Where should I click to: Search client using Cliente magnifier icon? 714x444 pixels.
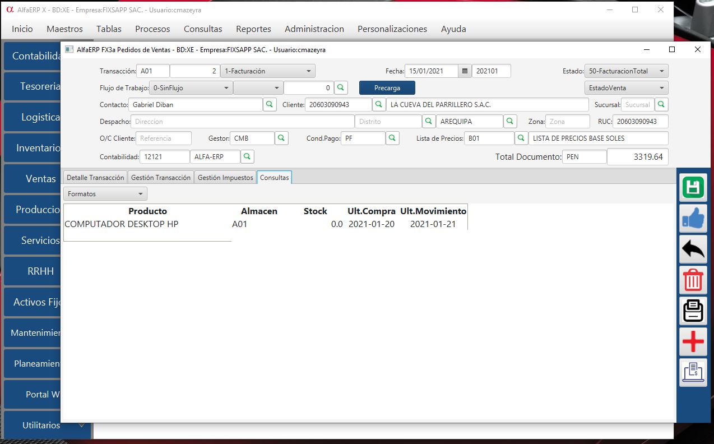tap(379, 105)
